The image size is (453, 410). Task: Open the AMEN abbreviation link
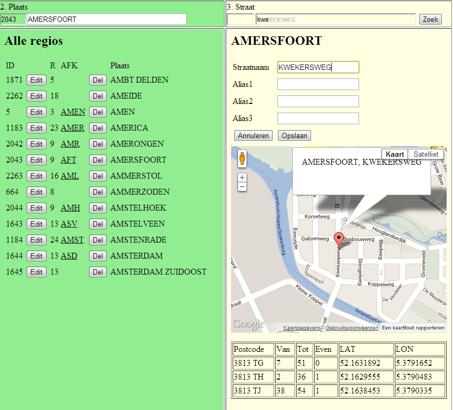pyautogui.click(x=73, y=112)
